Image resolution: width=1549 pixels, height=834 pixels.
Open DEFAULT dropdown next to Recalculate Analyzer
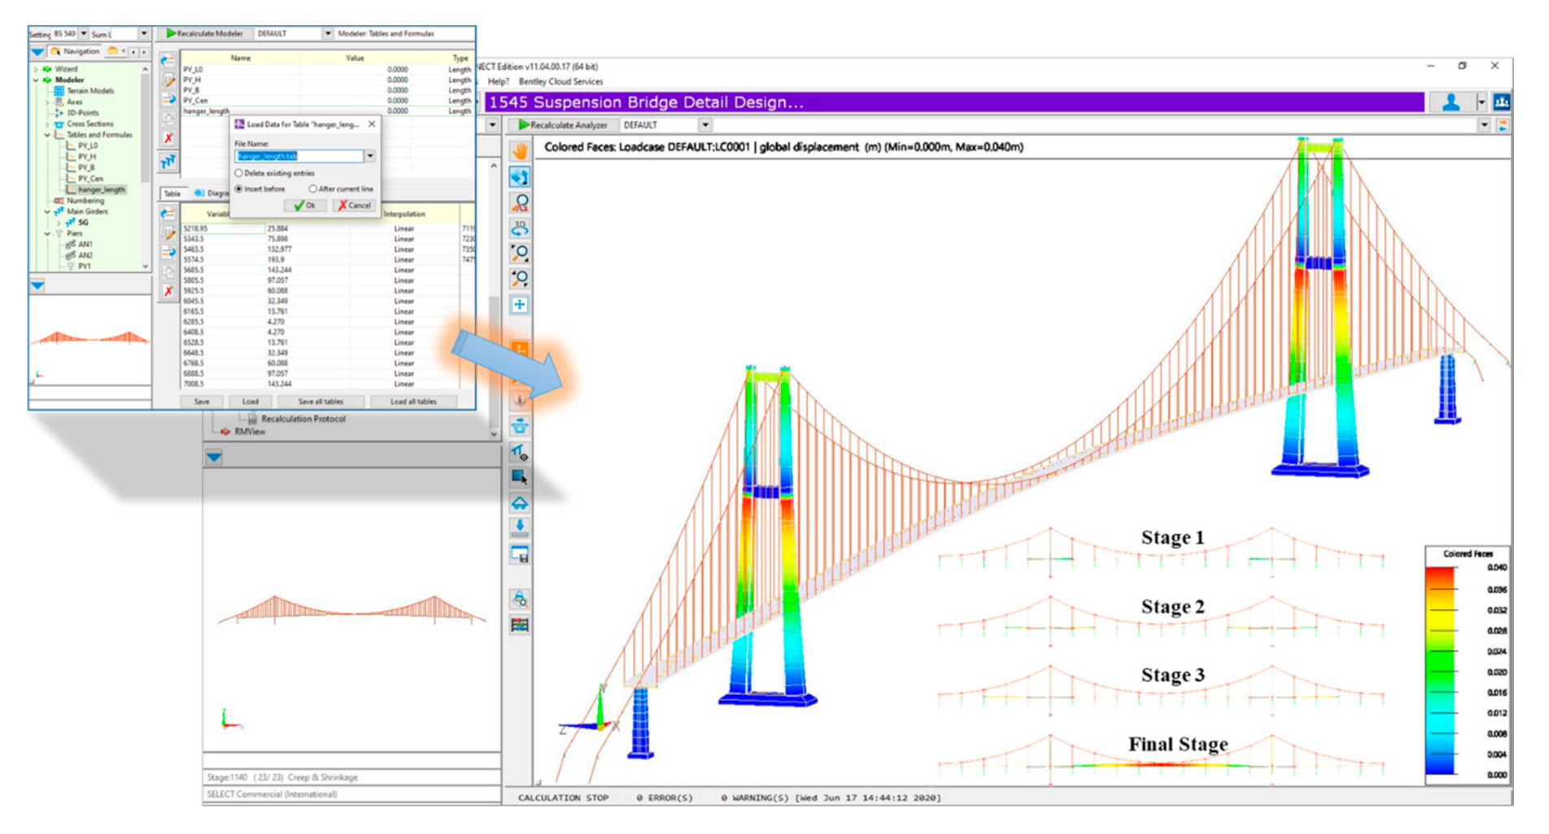click(x=705, y=125)
